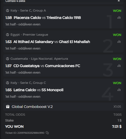The width and height of the screenshot is (126, 139).
Task: Select Egypt Premier League breadcrumb
Action: point(35,35)
